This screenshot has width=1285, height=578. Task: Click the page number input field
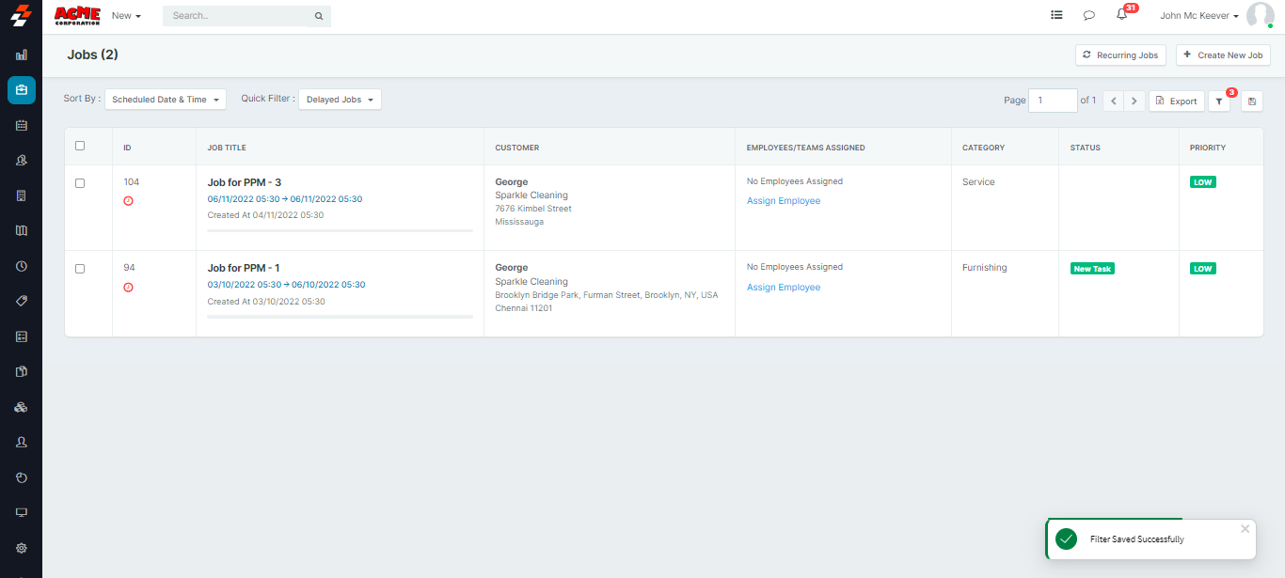1052,101
